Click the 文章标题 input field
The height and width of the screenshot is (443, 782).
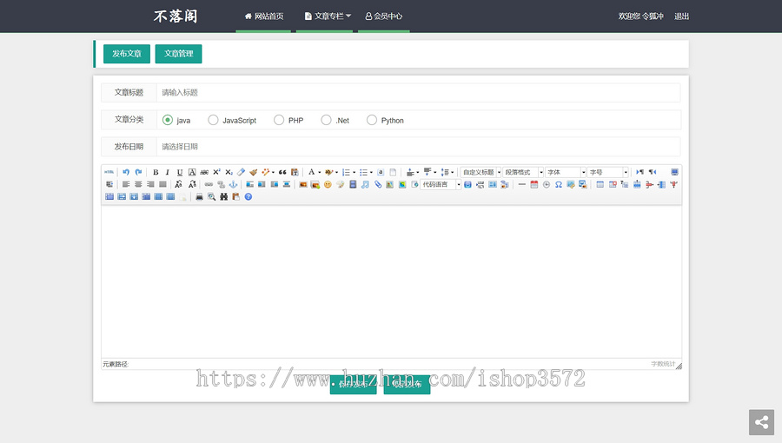(x=419, y=92)
